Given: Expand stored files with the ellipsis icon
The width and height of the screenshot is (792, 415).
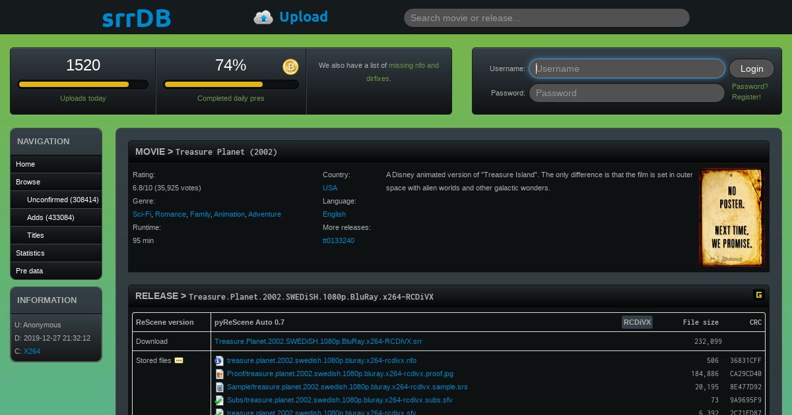Looking at the screenshot, I should click(178, 360).
